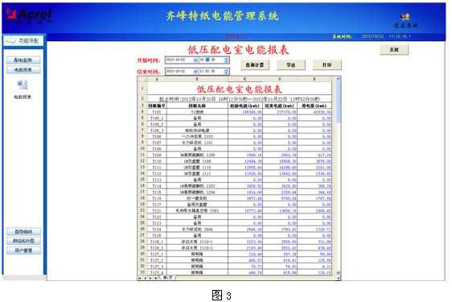Jump to first sheet with navigation arrow
Viewport: 452px width, 302px height.
pos(140,279)
